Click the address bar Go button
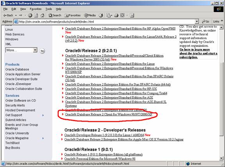Screen dimensions: 225x167 [205, 22]
